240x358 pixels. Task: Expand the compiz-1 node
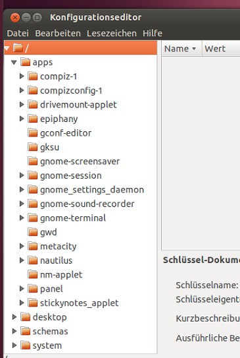coord(22,76)
